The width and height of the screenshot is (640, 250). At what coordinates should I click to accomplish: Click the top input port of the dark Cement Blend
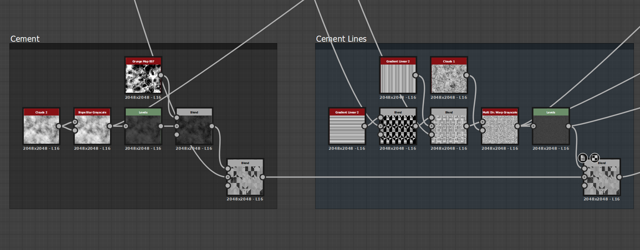tap(177, 118)
